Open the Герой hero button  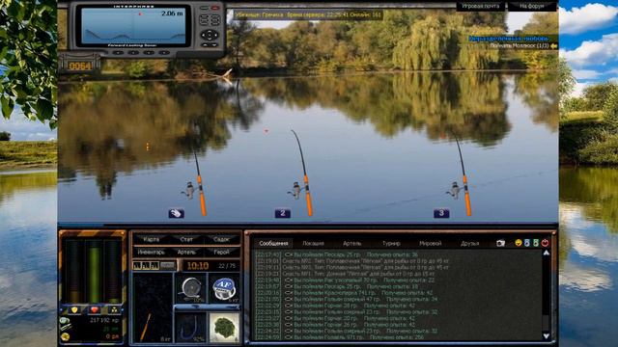pos(221,252)
